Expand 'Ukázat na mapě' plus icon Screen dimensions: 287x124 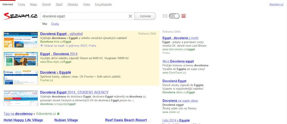pyautogui.click(x=41, y=45)
